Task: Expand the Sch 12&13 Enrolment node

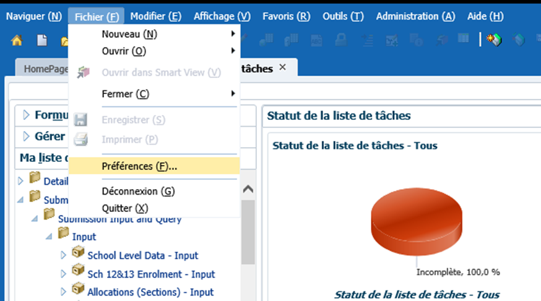Action: [x=63, y=274]
